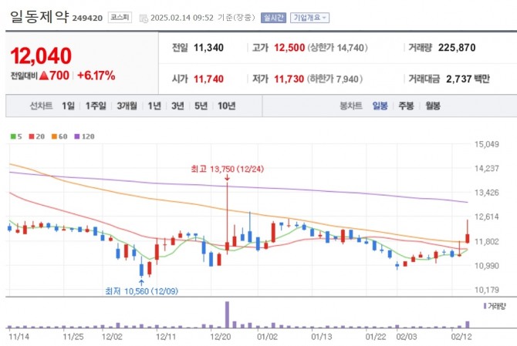Image resolution: width=517 pixels, height=346 pixels.
Task: Click the 거래대금 2,737 백만 value
Action: pyautogui.click(x=468, y=79)
